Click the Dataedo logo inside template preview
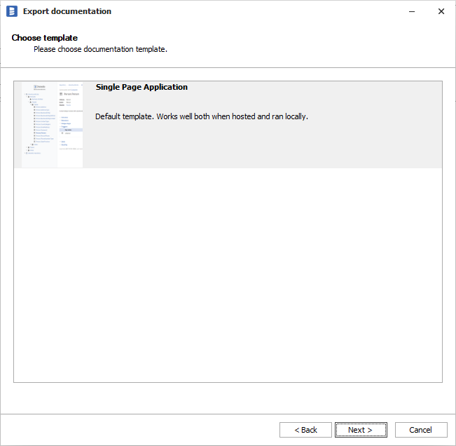The image size is (456, 446). click(x=40, y=87)
